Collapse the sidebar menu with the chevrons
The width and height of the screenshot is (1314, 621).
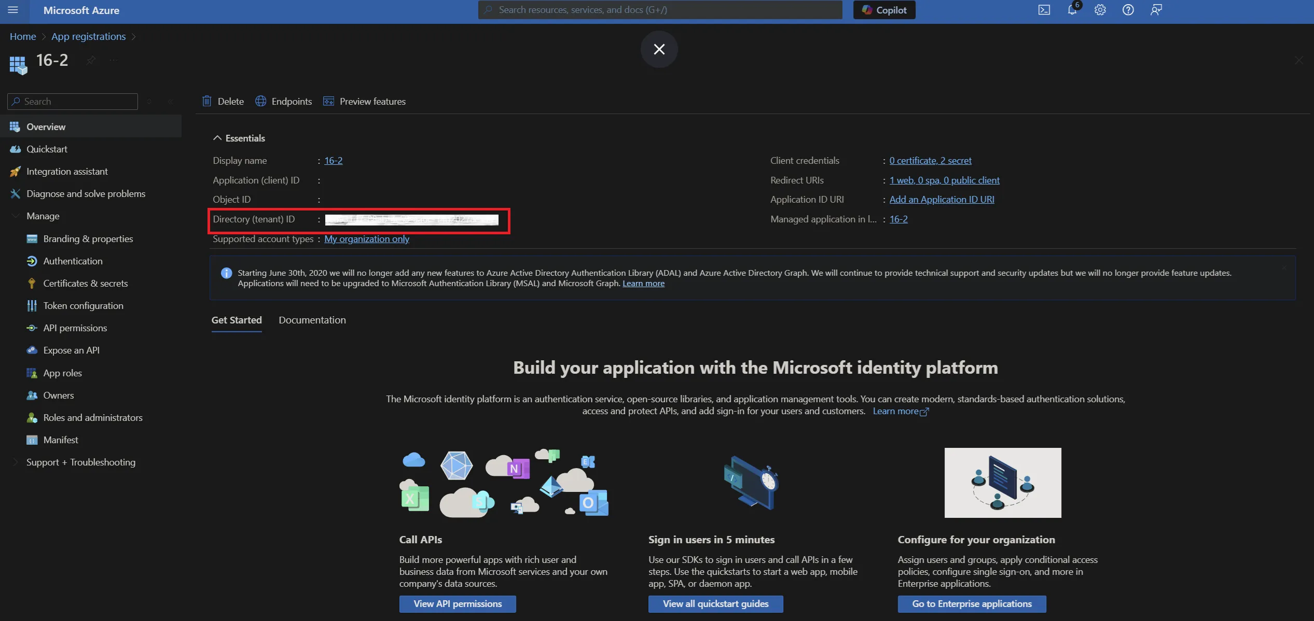(171, 102)
